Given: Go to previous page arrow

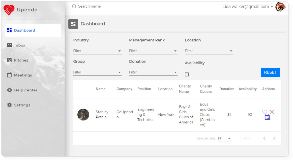Looking at the screenshot, I should point(264,138).
